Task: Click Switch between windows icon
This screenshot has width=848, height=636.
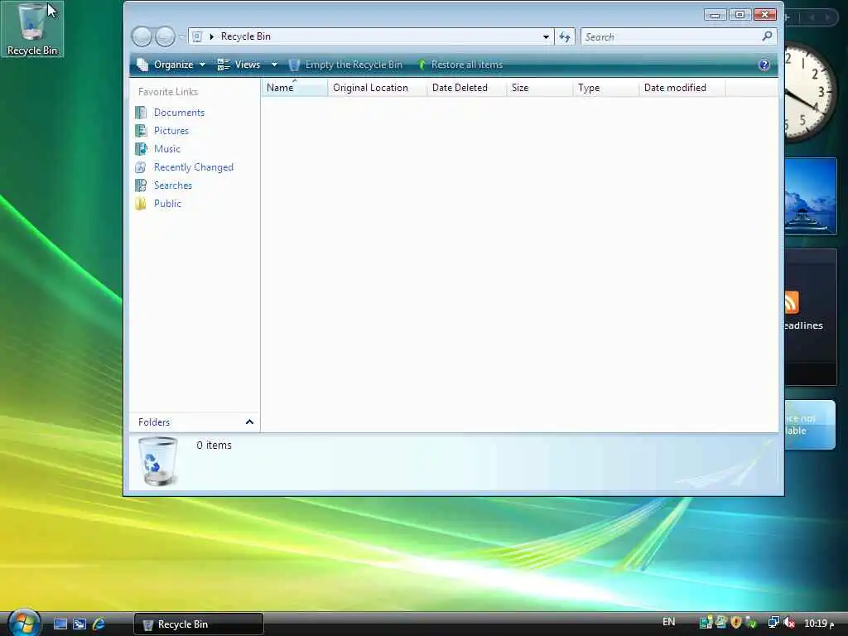Action: click(79, 624)
